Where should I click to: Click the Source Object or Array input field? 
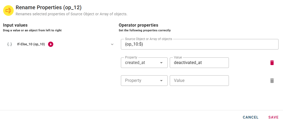point(199,45)
